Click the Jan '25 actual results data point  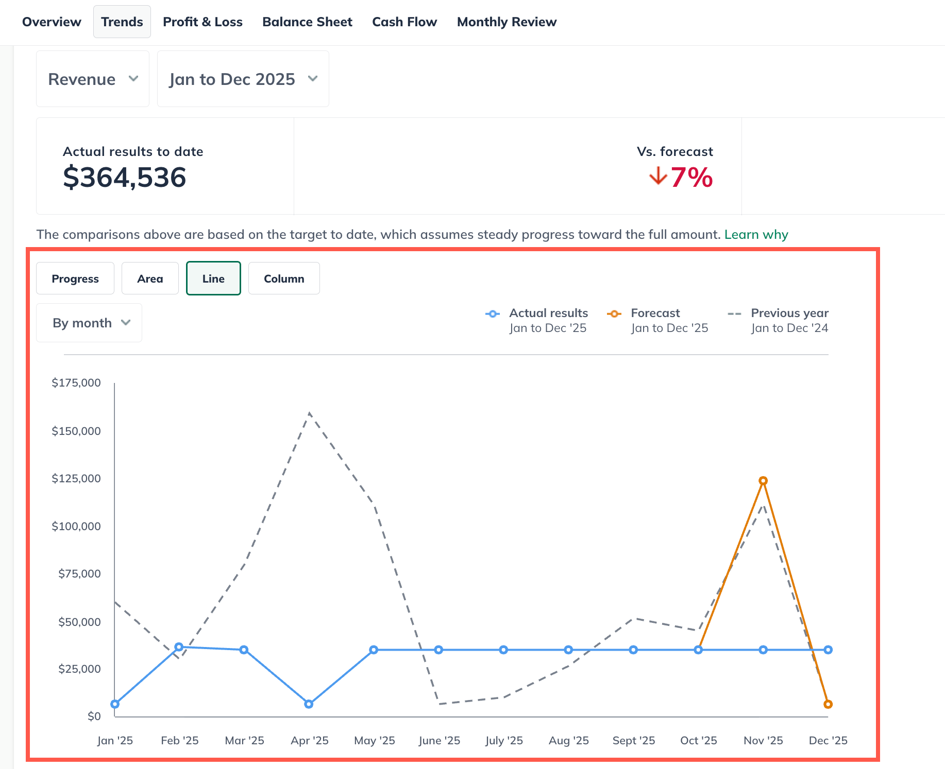(x=115, y=704)
